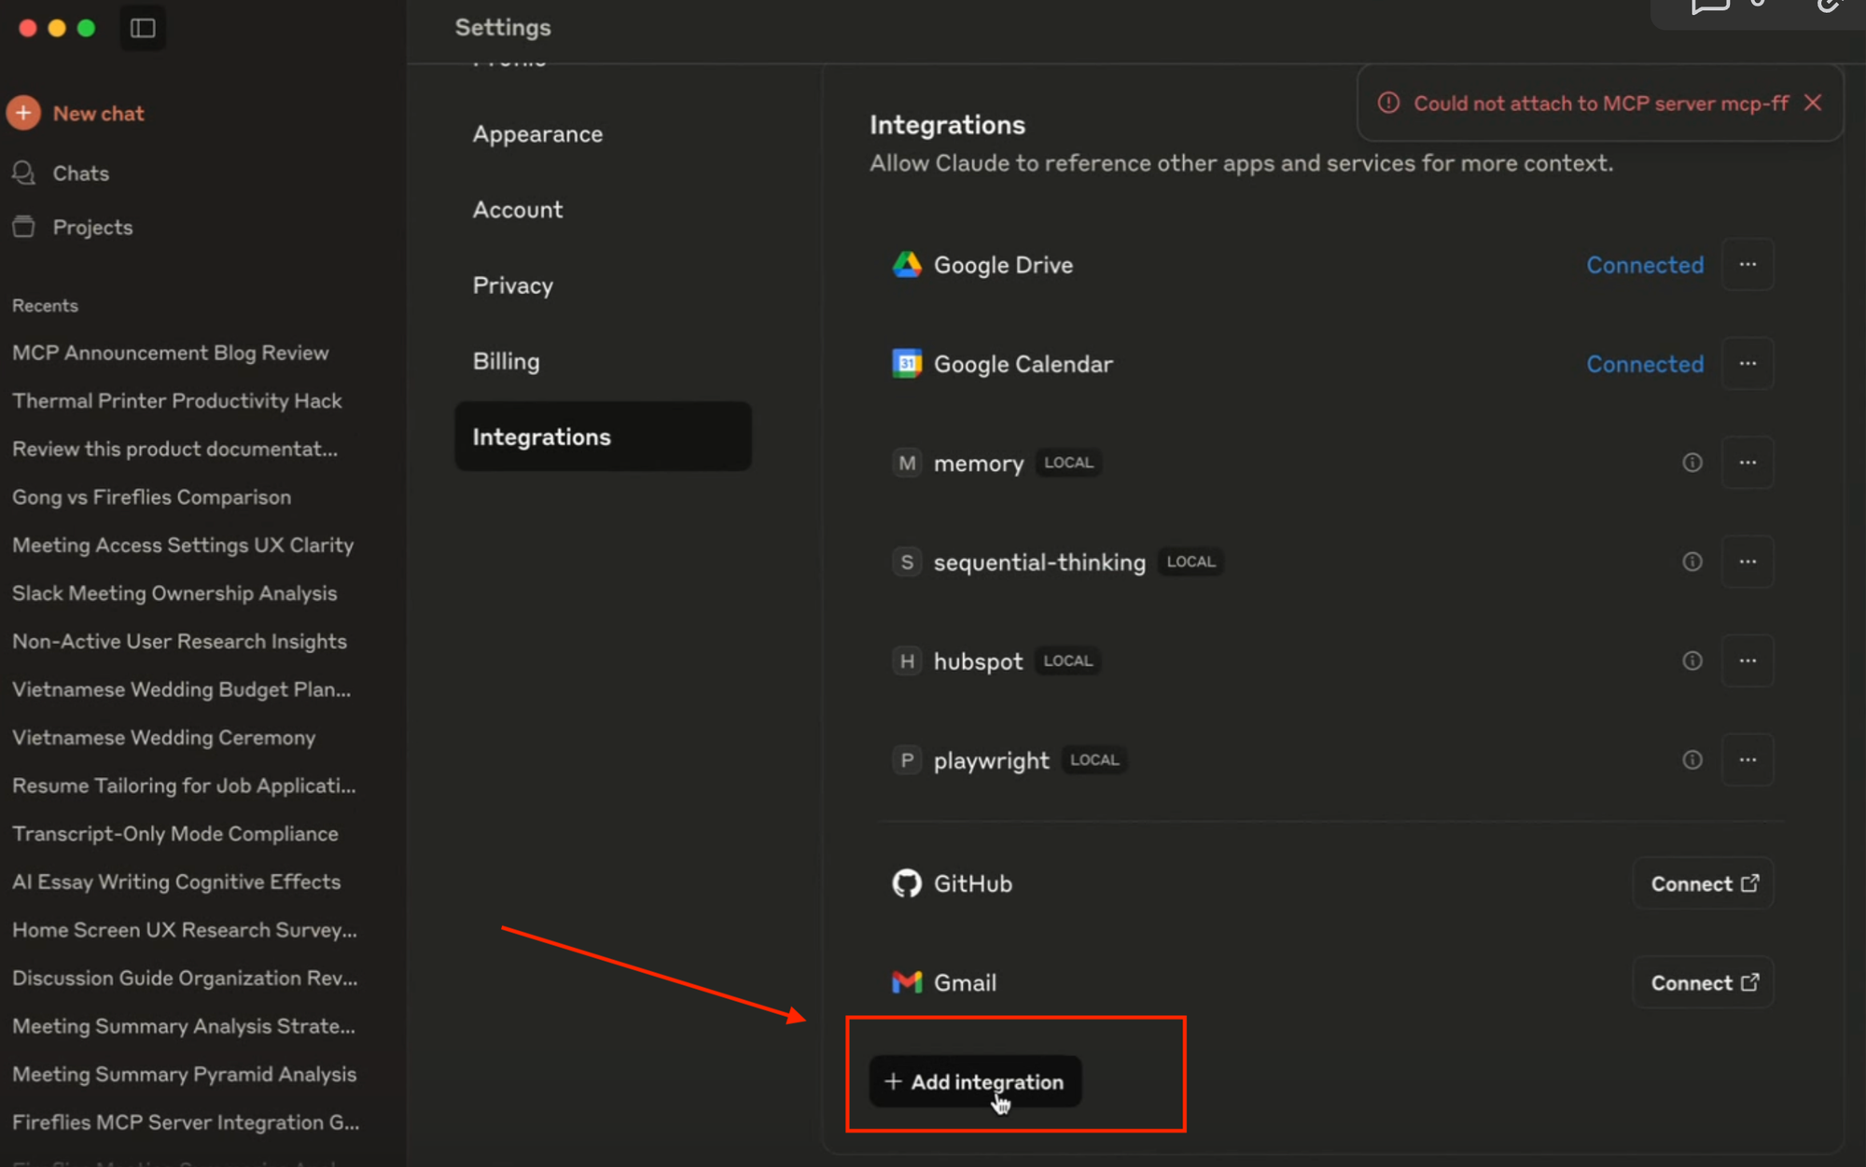This screenshot has width=1866, height=1167.
Task: Click the external link icon on Gmail Connect
Action: 1750,981
